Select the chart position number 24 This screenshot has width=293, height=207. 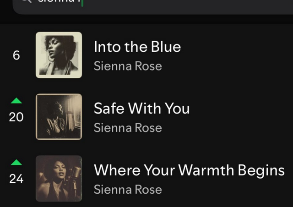(x=16, y=179)
